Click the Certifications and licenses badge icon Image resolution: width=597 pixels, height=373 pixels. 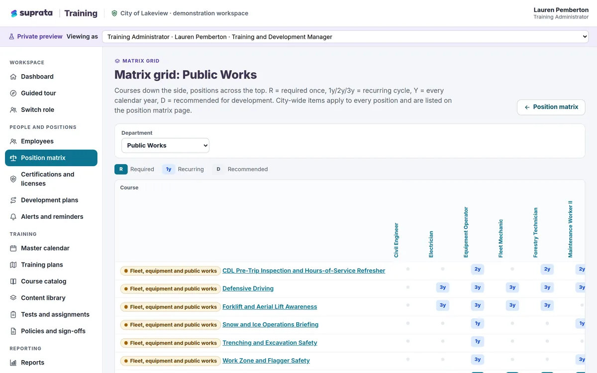(13, 179)
